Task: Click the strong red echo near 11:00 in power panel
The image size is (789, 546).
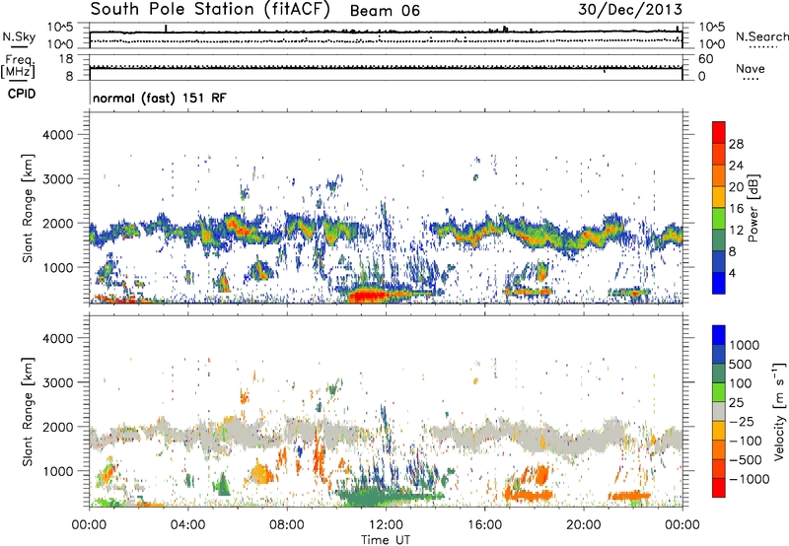Action: 370,296
